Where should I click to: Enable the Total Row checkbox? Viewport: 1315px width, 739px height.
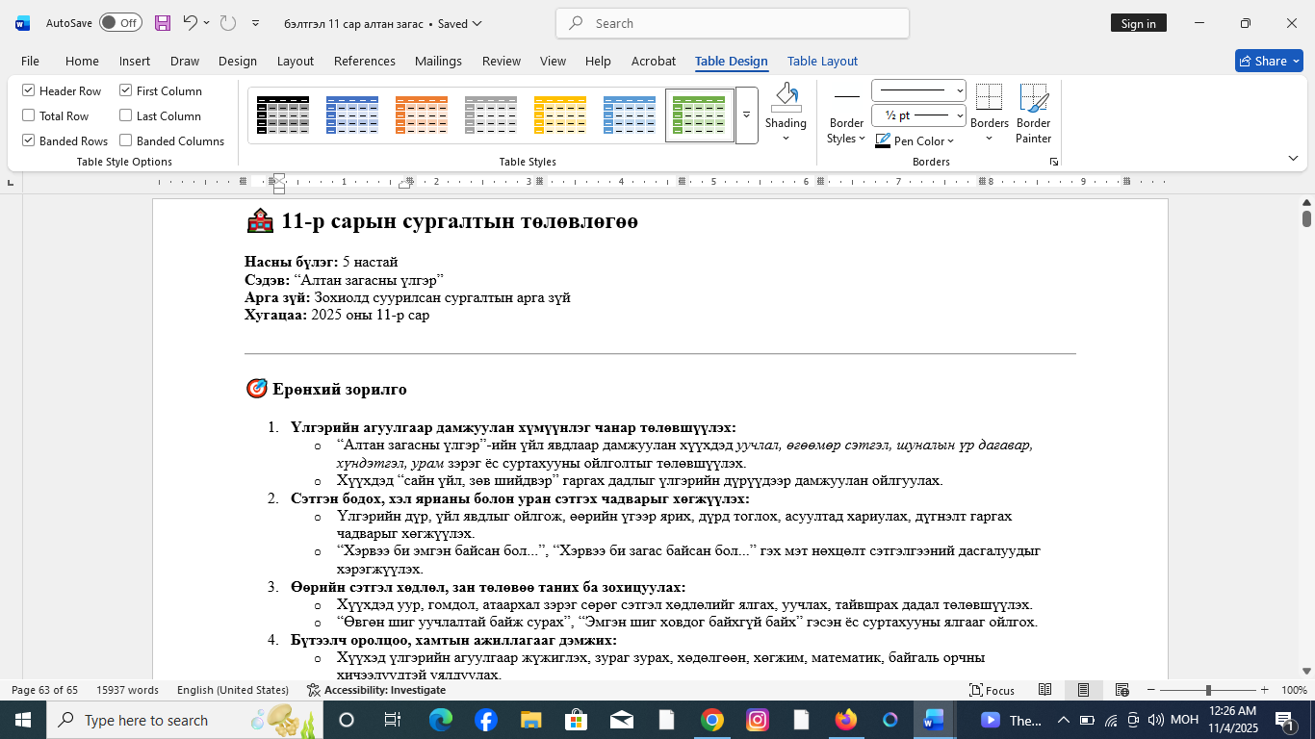tap(29, 115)
